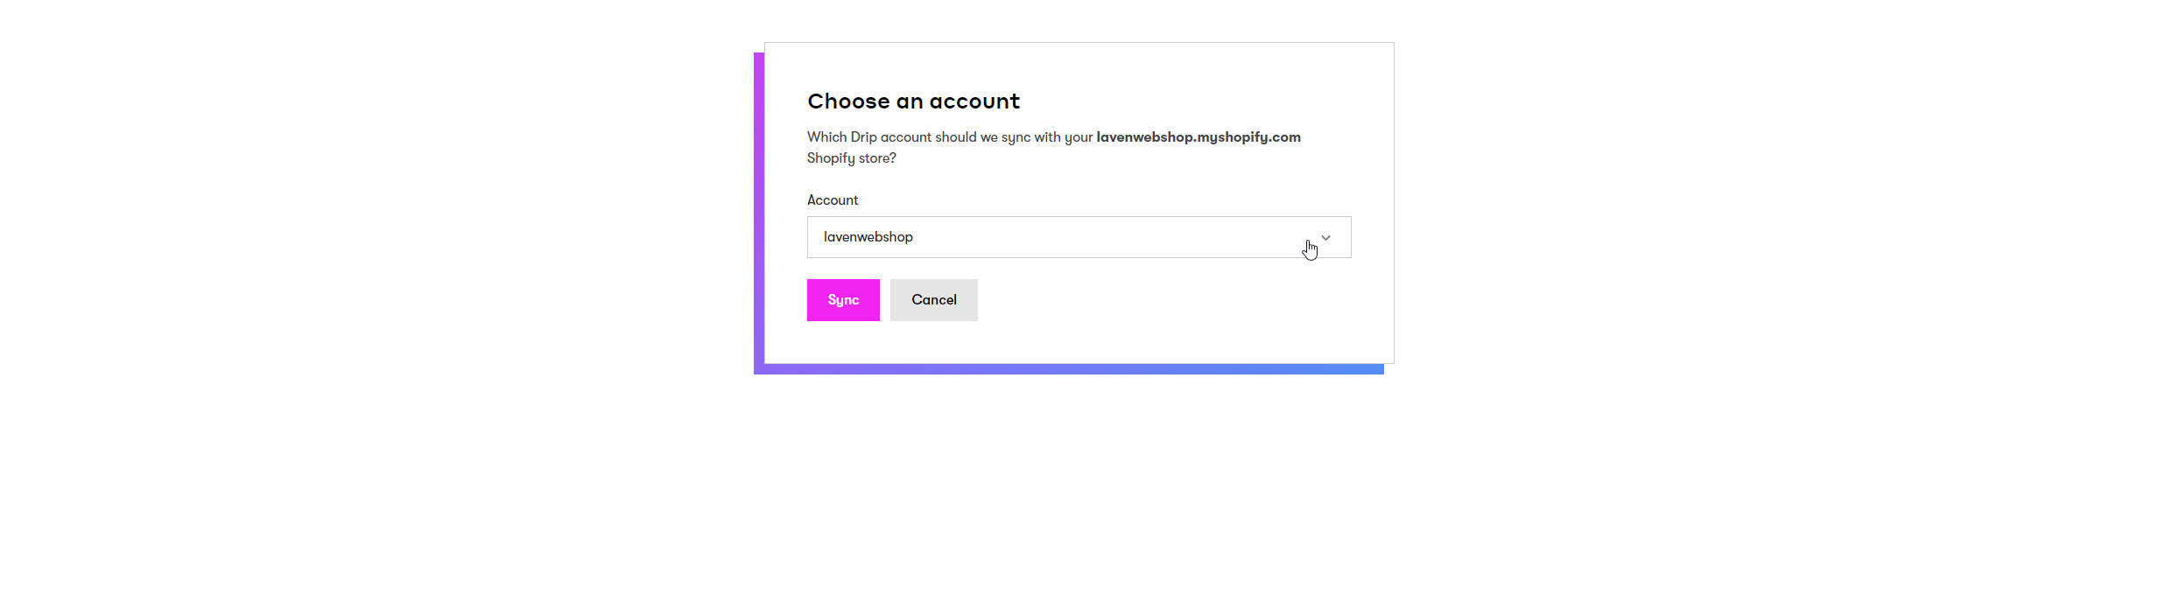Click the word "account" in the dialog heading

[x=974, y=101]
